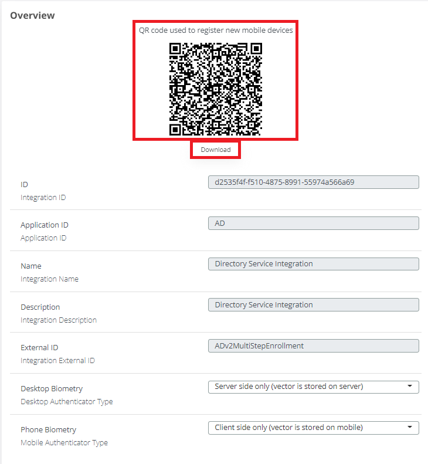Click the External ID label
This screenshot has width=428, height=464.
point(39,348)
